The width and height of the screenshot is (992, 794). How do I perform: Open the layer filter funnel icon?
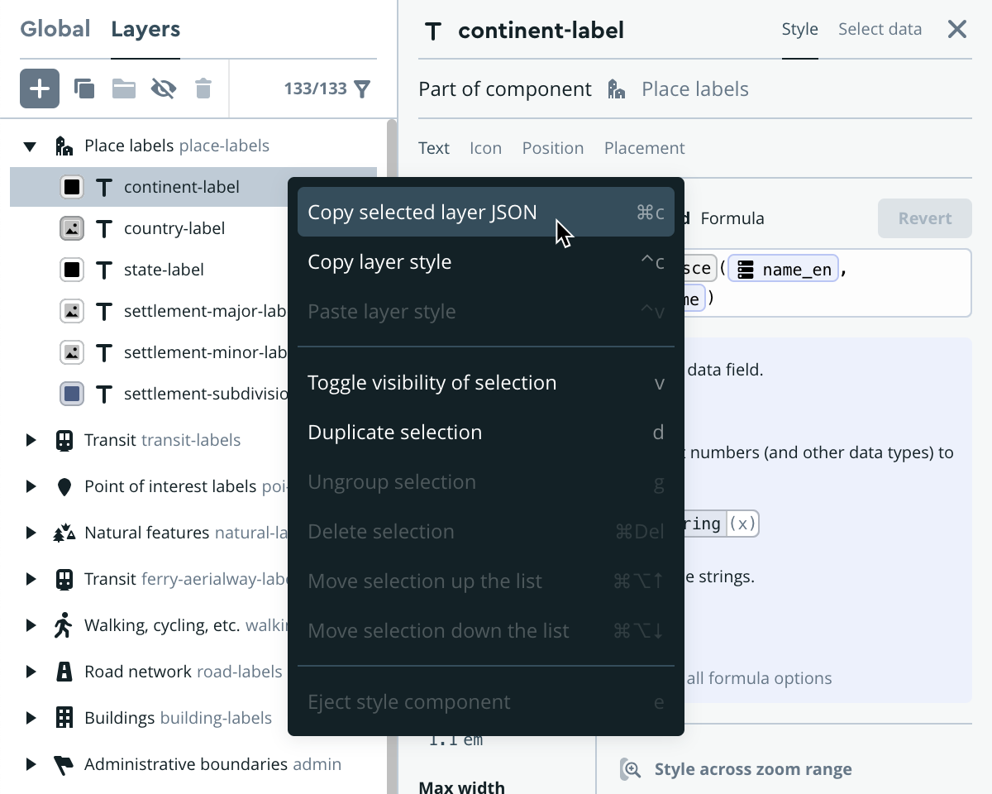(x=362, y=88)
